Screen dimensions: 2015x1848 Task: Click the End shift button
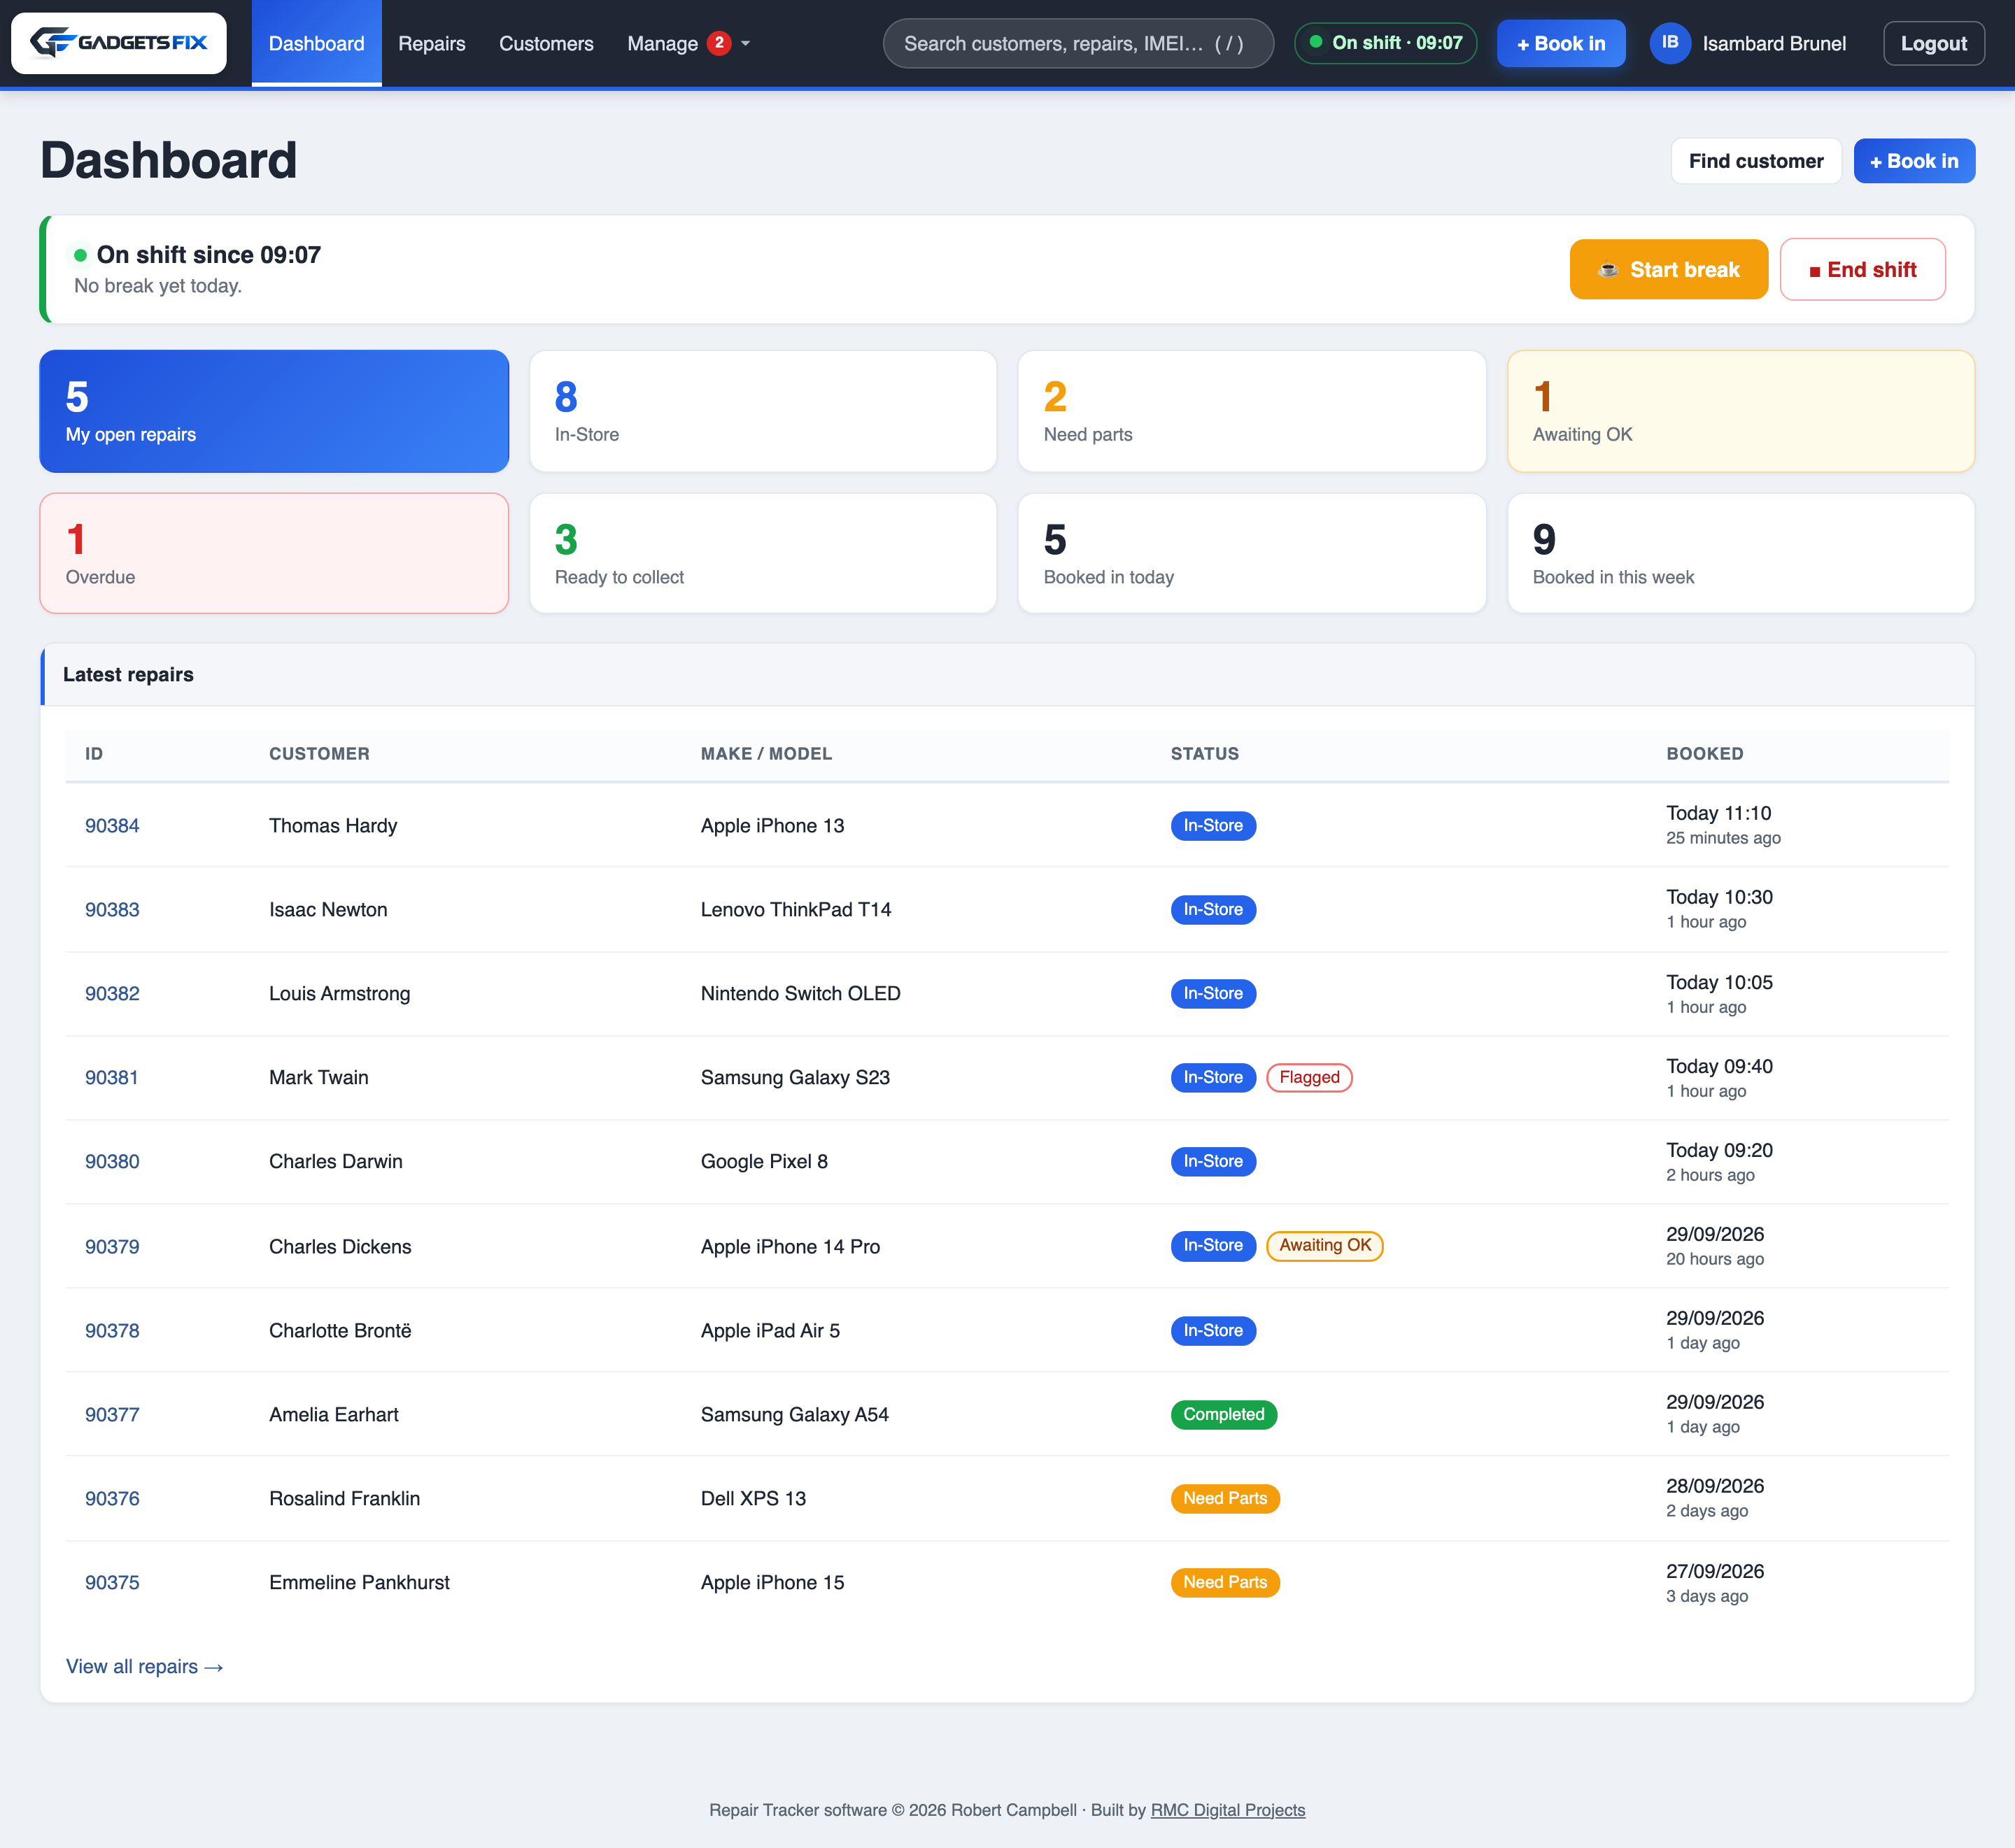[1862, 269]
